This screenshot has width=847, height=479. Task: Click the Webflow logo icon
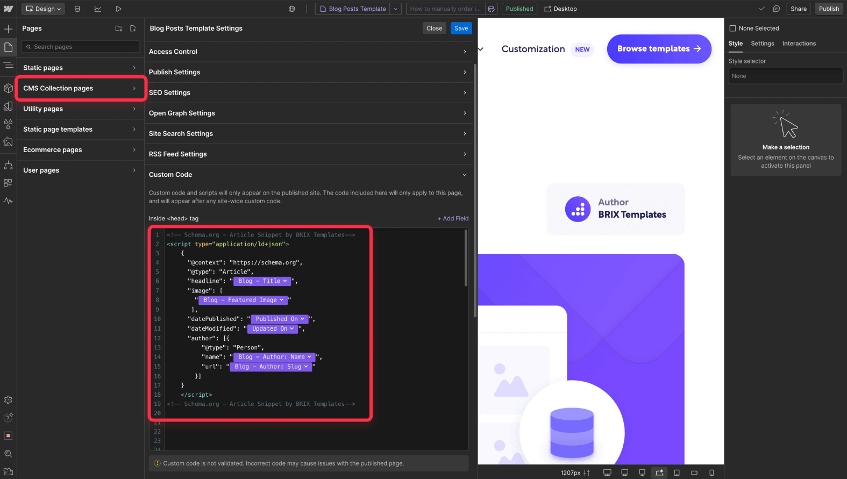pyautogui.click(x=8, y=9)
